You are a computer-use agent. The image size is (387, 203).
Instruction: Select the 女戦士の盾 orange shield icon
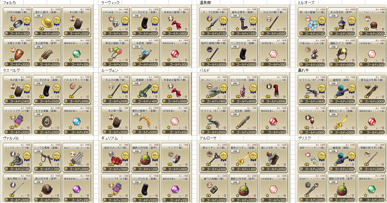tap(19, 55)
